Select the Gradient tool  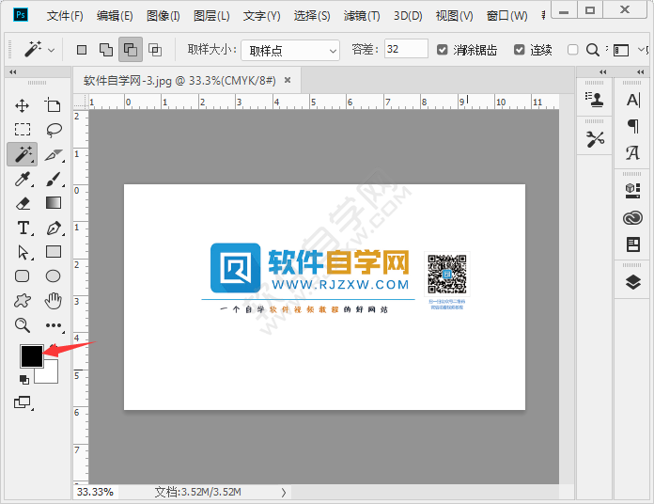(54, 203)
